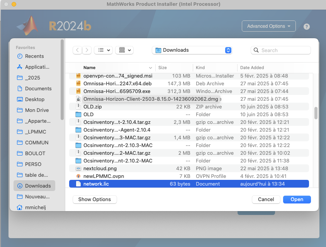Open the Downloads location popup menu
This screenshot has width=326, height=247.
pos(192,50)
